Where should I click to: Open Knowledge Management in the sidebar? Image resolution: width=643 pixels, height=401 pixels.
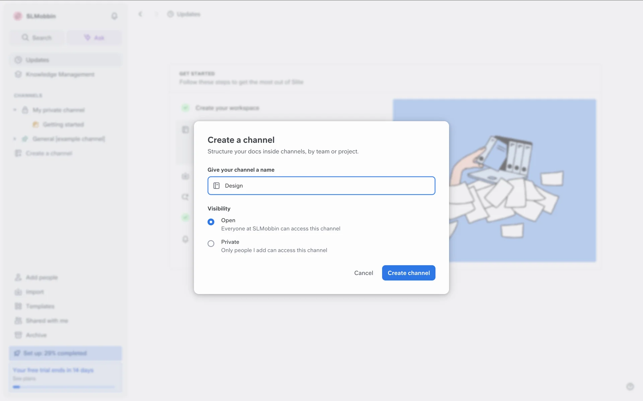[x=60, y=75]
